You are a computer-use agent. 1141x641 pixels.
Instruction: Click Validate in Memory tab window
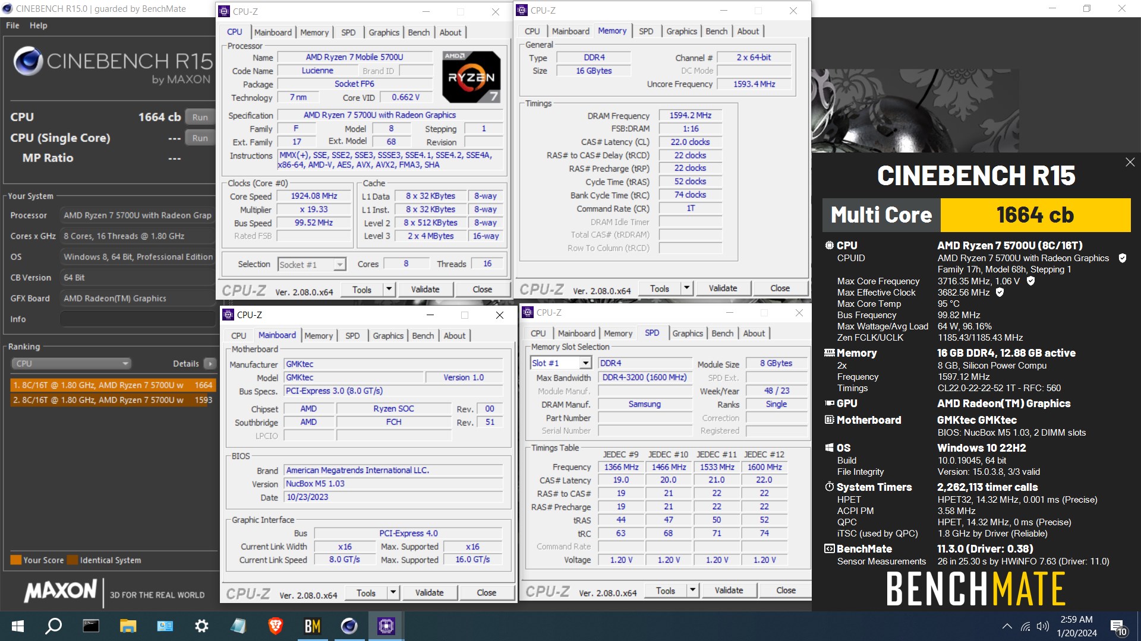pos(723,288)
